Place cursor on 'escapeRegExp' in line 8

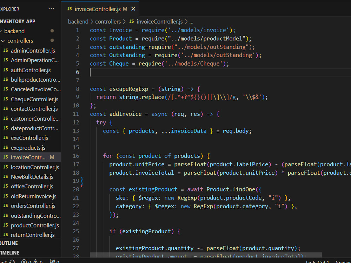coord(129,89)
